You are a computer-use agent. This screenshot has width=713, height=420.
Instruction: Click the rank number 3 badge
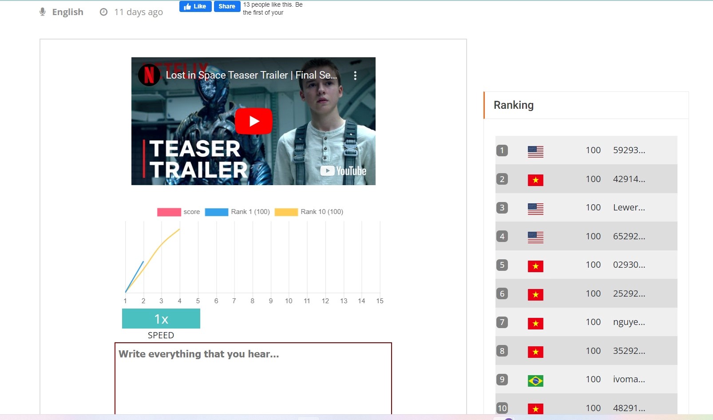[x=502, y=207]
